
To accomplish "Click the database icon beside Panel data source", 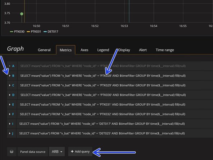I will pos(12,151).
